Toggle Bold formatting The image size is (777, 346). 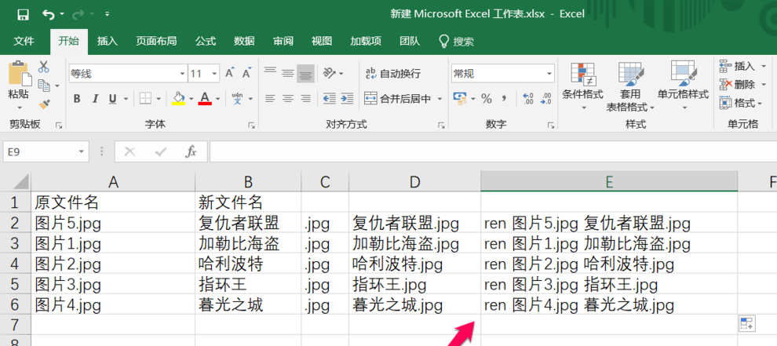tap(77, 99)
